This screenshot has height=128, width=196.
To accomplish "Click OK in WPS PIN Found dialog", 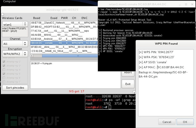I will (185, 122).
